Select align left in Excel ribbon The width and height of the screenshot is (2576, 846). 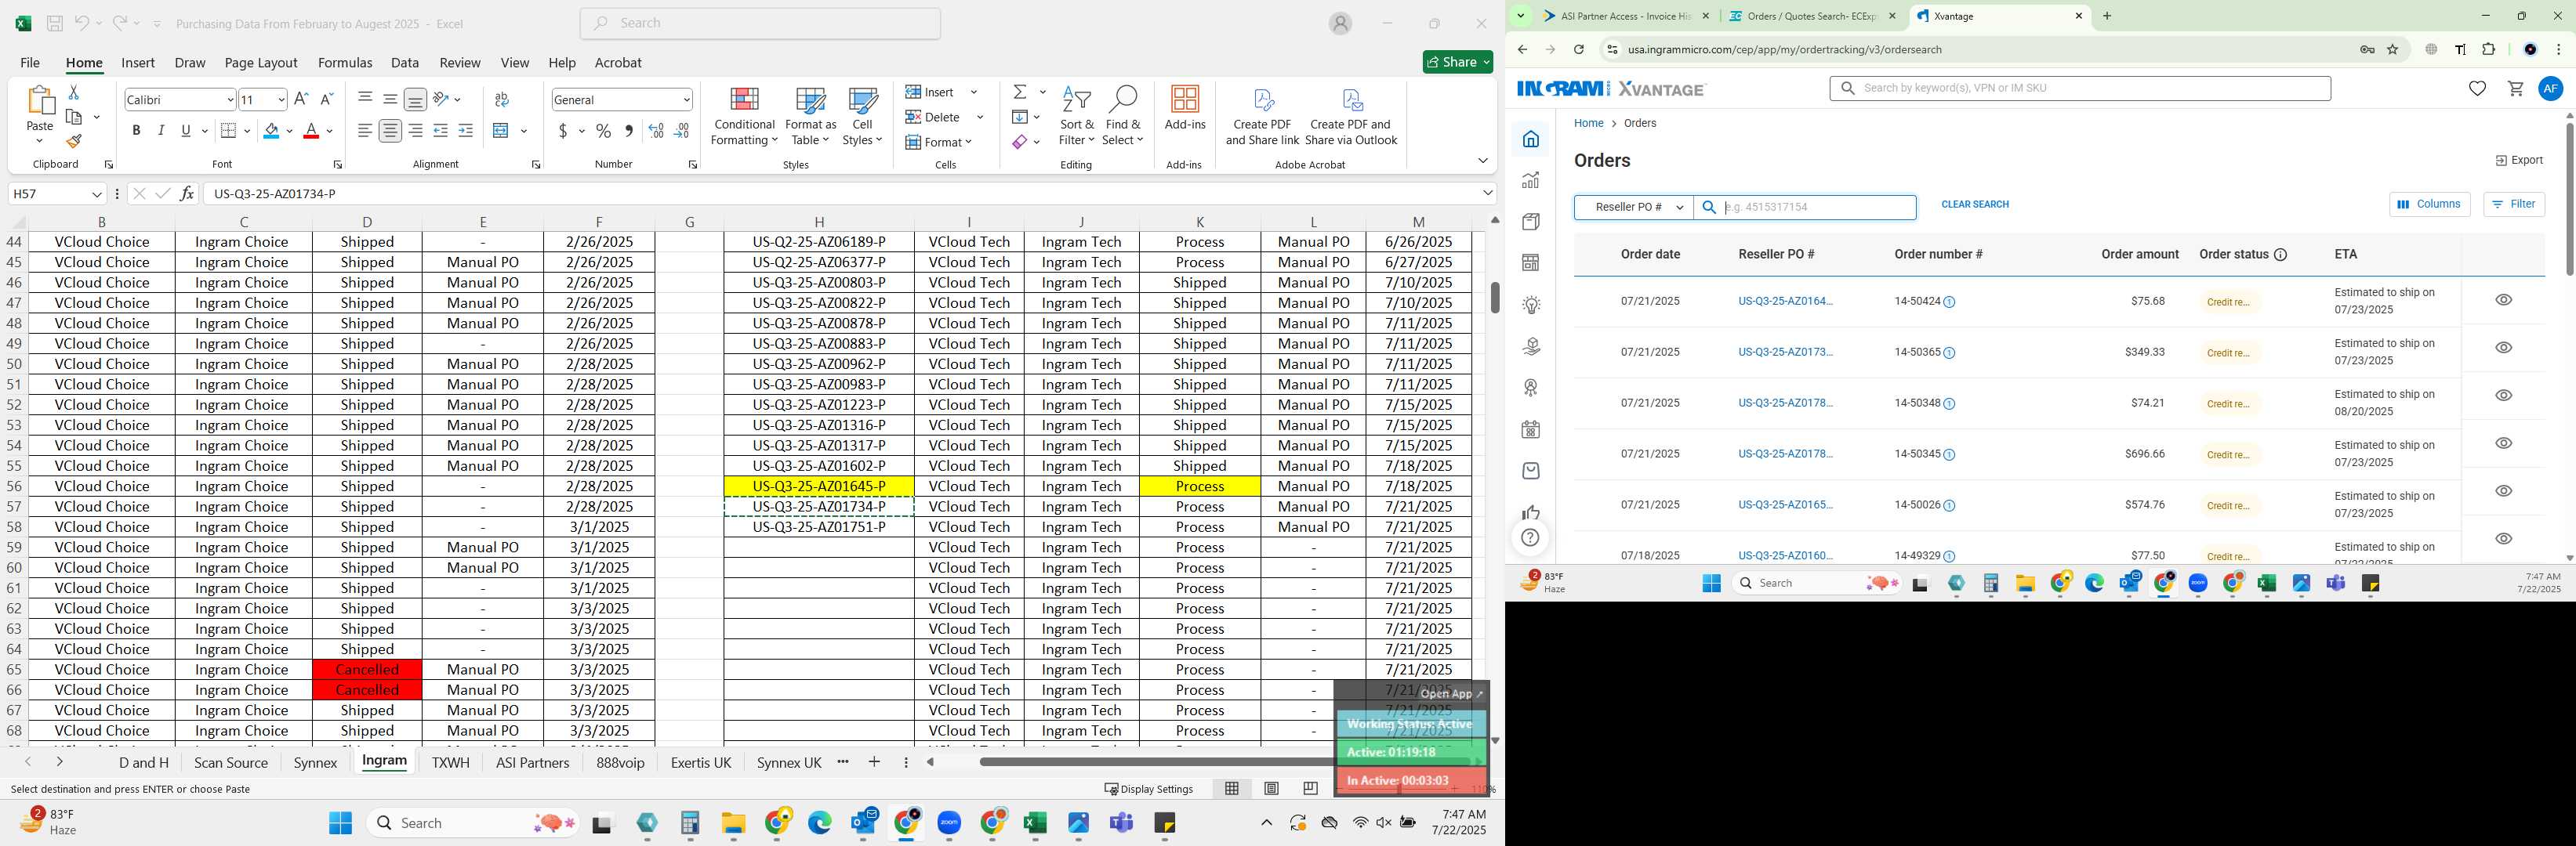365,131
